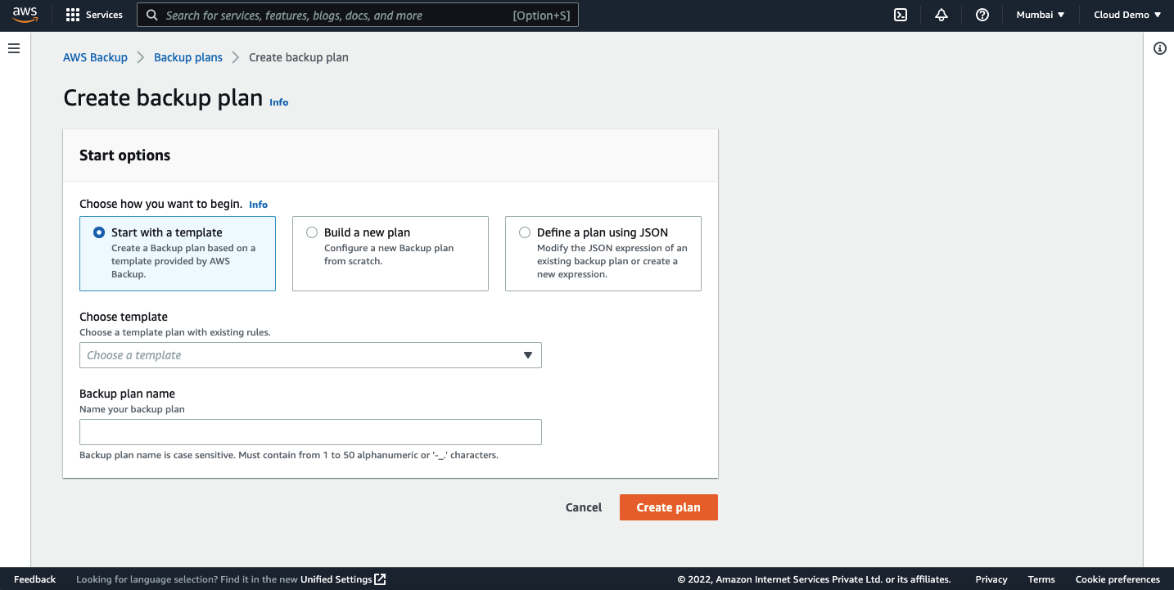The height and width of the screenshot is (590, 1174).
Task: Click 'Configure a new Backup plan' description
Action: click(x=389, y=254)
